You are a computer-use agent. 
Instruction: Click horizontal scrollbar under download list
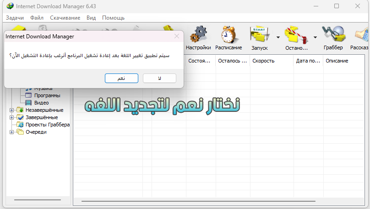pyautogui.click(x=198, y=201)
